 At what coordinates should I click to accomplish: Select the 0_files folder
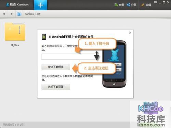click(15, 34)
